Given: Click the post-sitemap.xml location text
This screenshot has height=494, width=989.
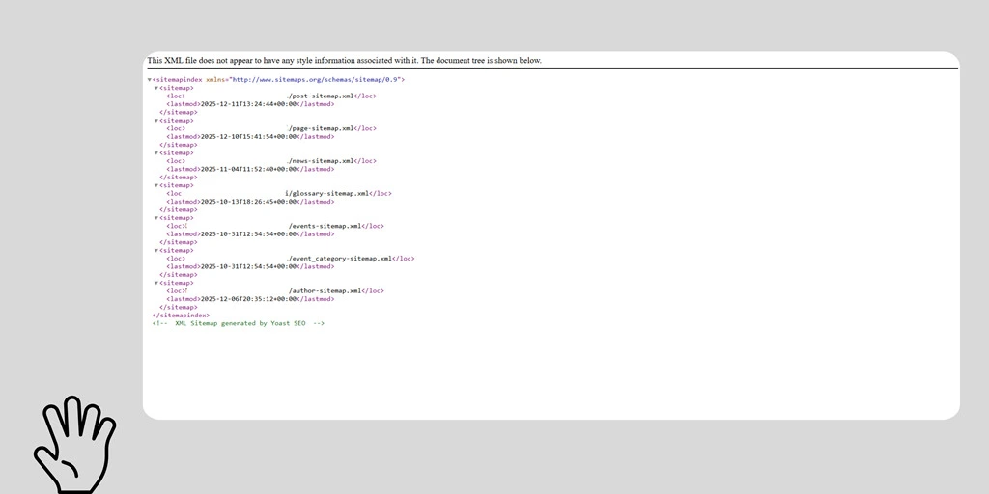Looking at the screenshot, I should pos(320,96).
